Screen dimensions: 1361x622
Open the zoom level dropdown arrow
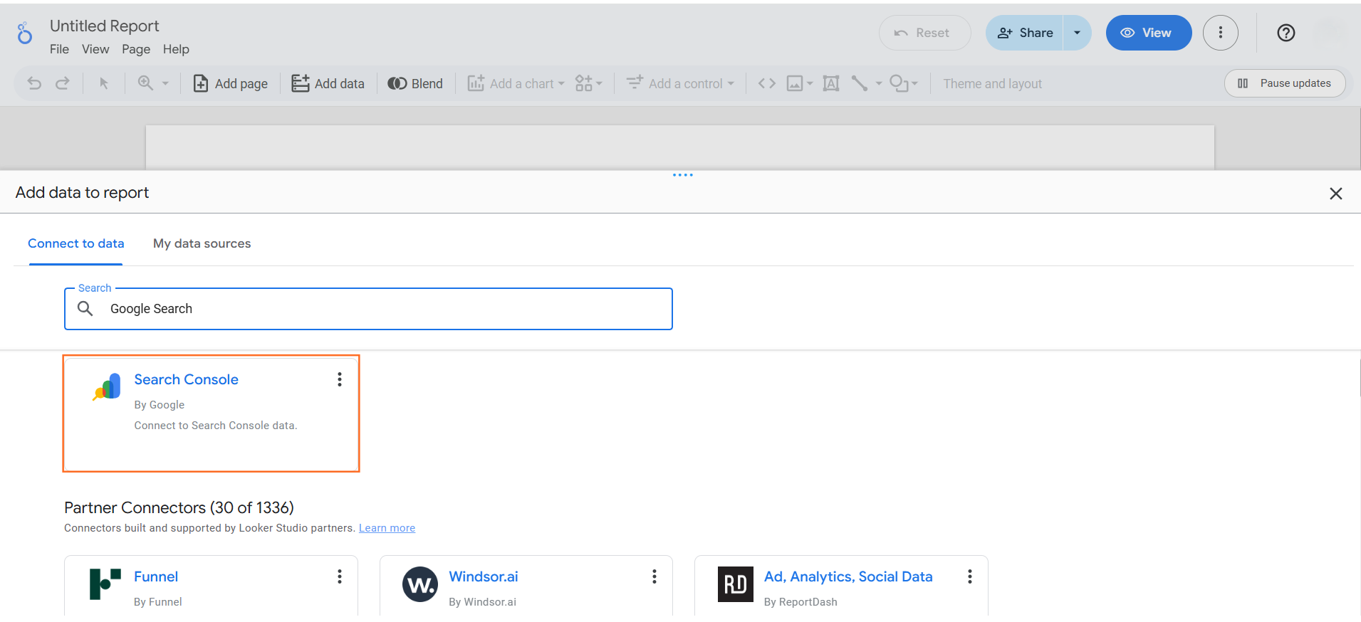[x=165, y=83]
